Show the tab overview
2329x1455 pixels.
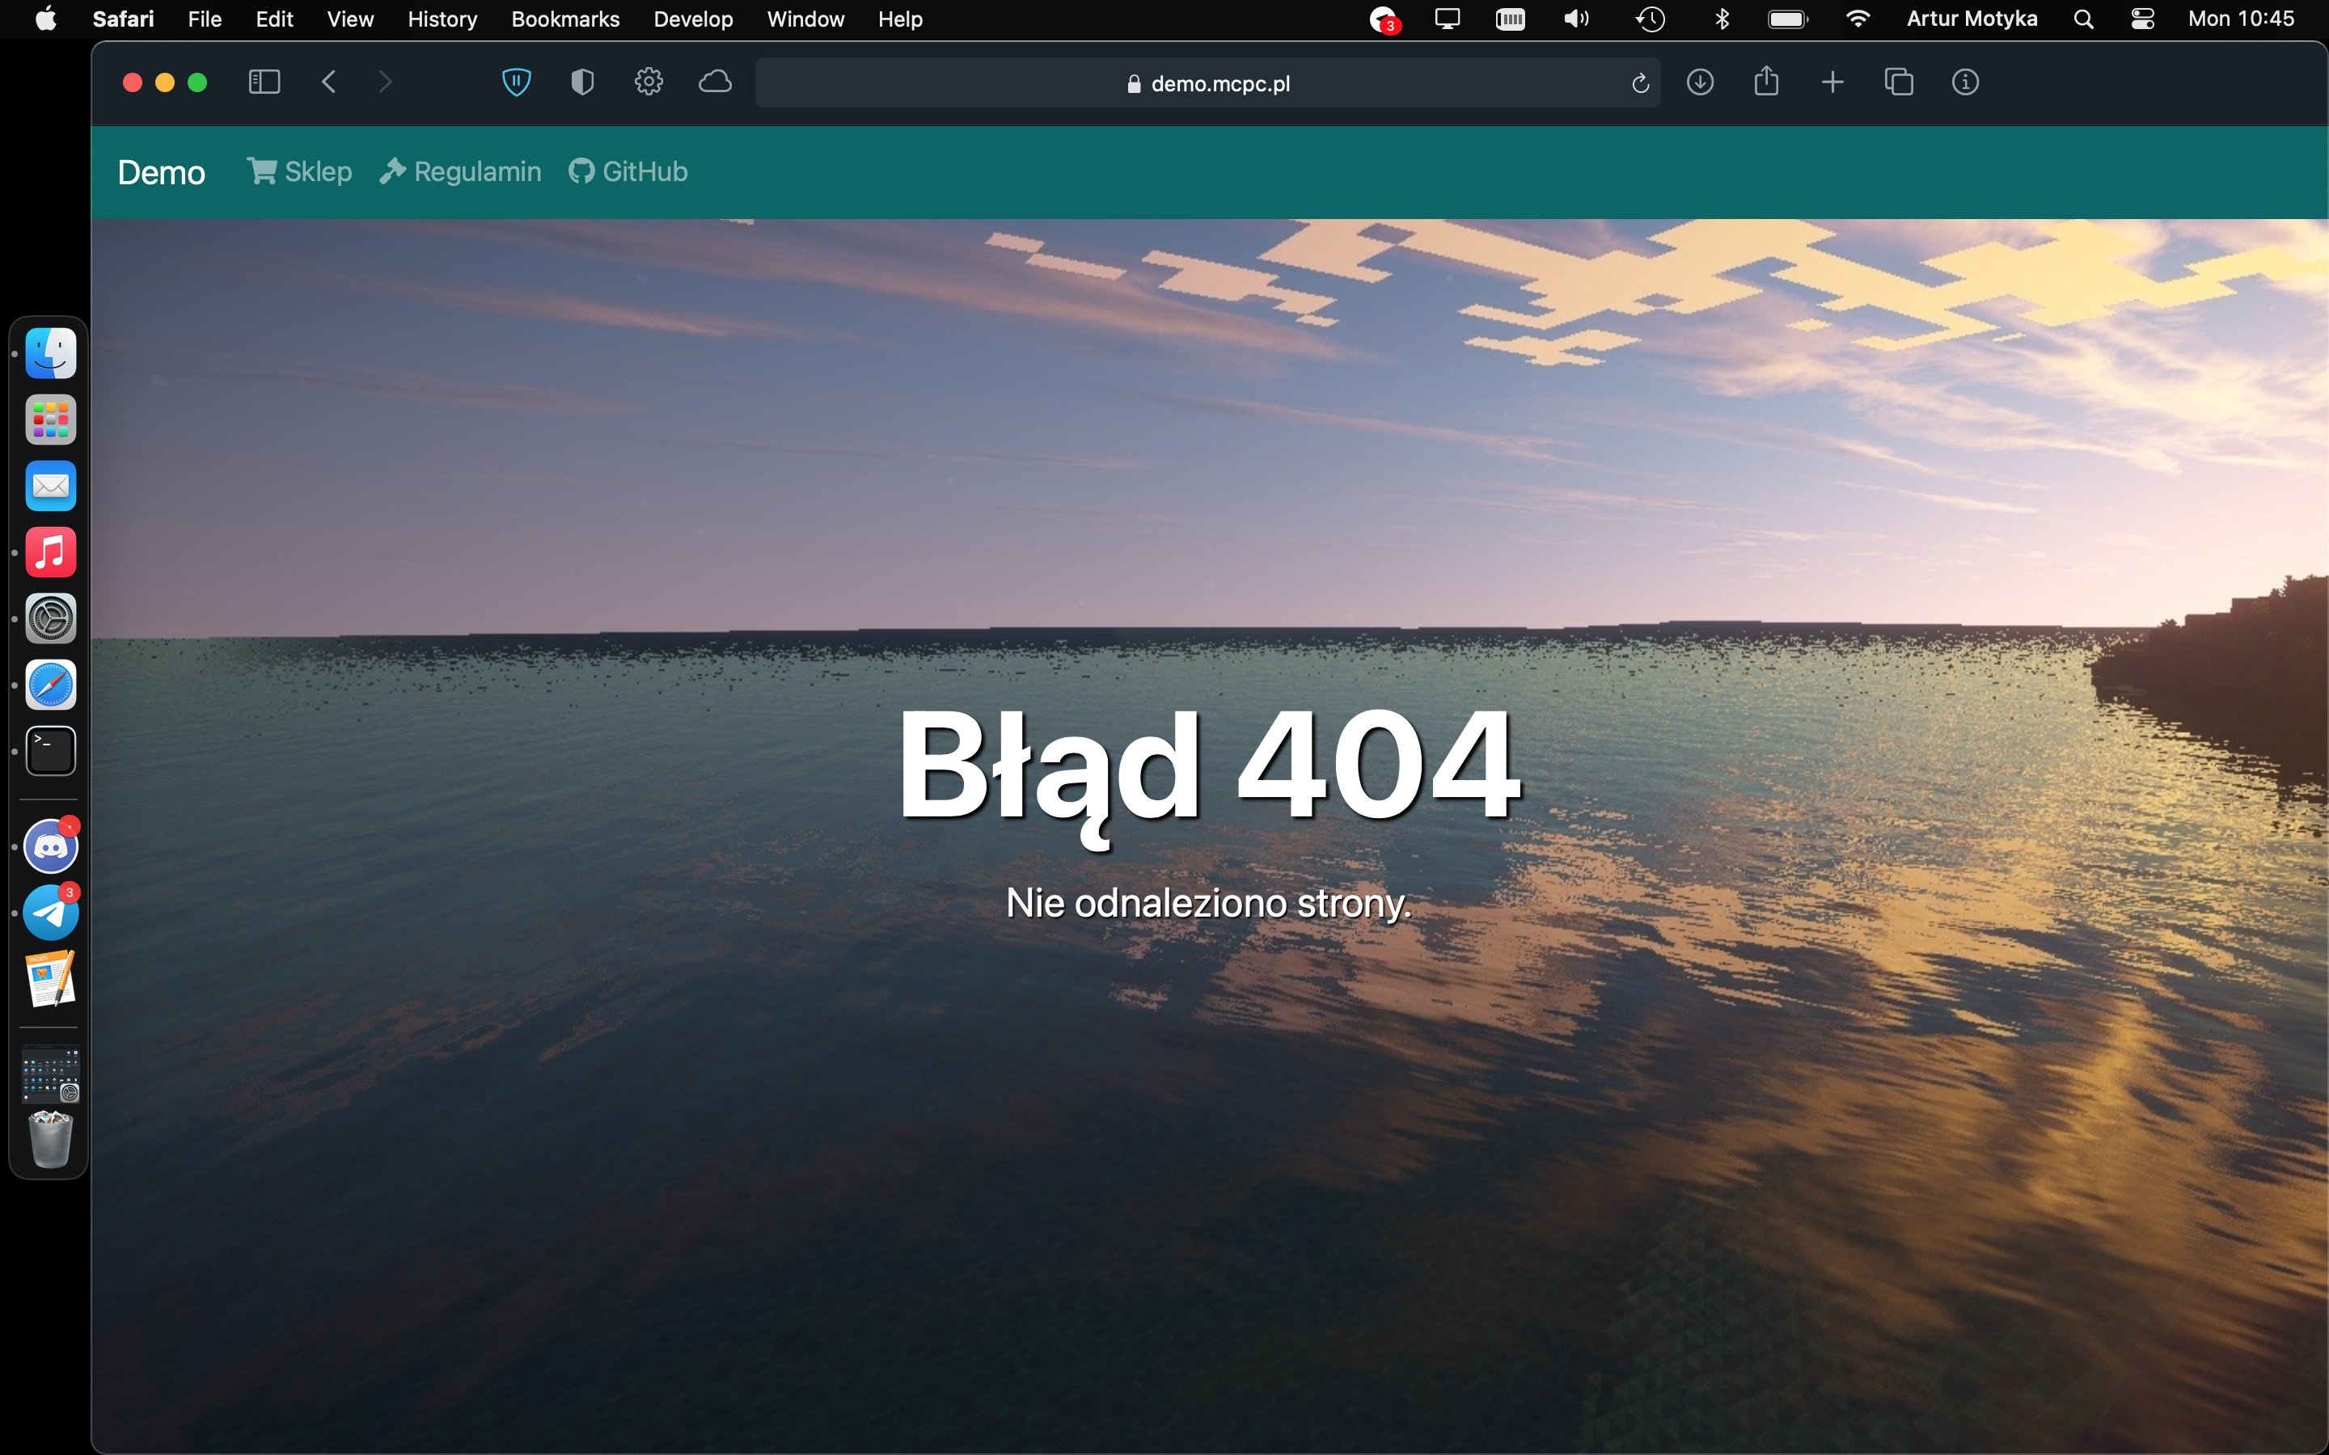(1899, 82)
